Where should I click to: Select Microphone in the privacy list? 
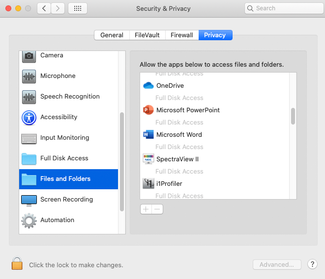[69, 76]
